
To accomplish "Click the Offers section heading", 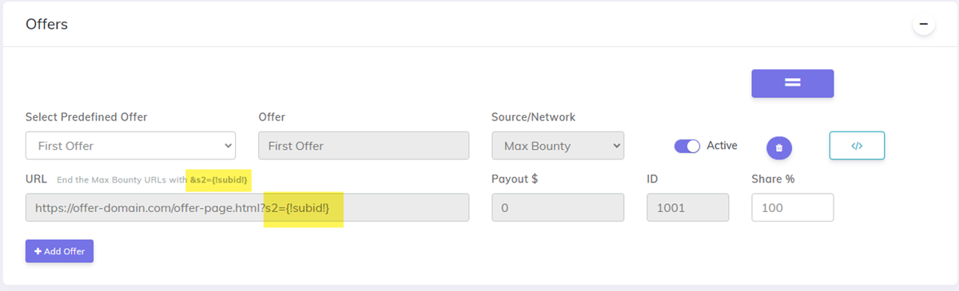I will tap(46, 25).
